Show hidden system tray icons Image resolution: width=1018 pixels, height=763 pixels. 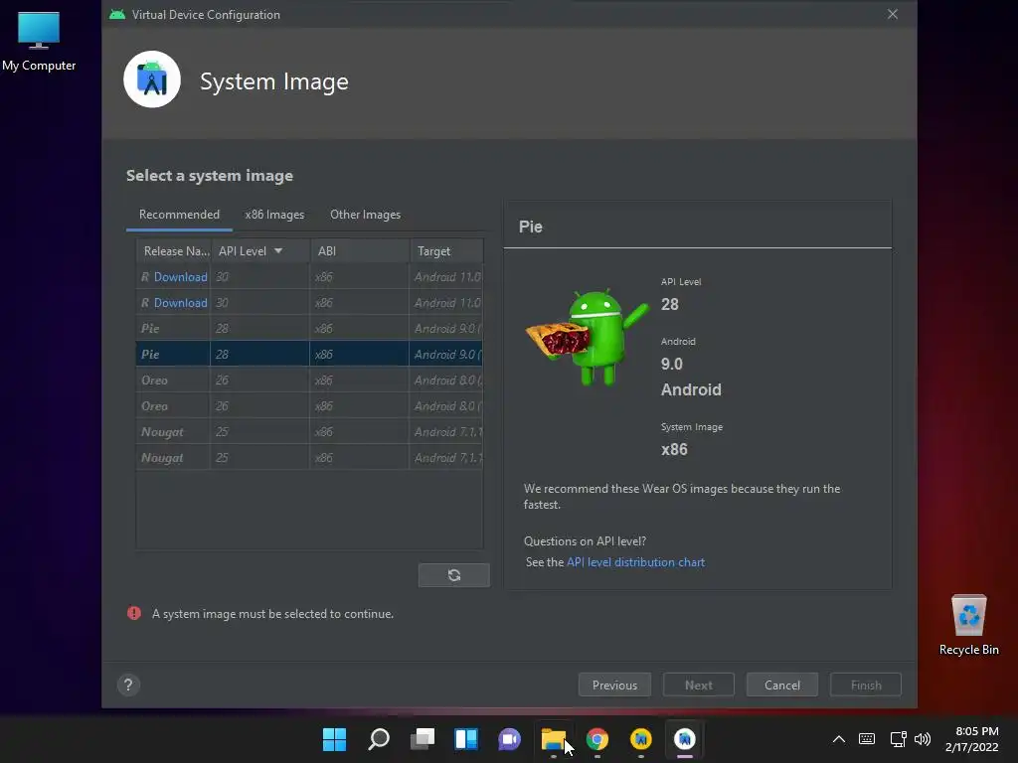839,739
